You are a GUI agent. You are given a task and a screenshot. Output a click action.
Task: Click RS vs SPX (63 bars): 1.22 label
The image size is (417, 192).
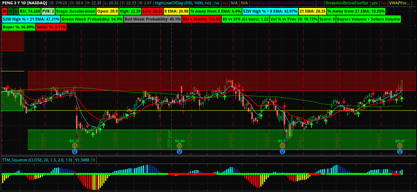(x=245, y=19)
